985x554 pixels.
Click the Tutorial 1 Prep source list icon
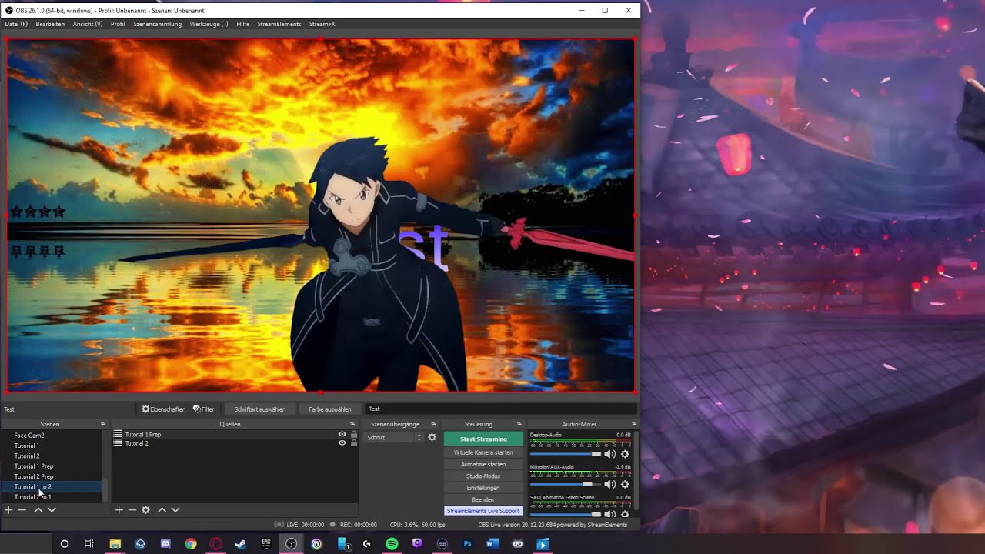[118, 435]
